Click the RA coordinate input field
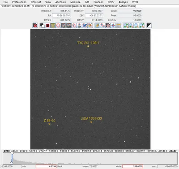This screenshot has height=169, width=179. pyautogui.click(x=61, y=15)
